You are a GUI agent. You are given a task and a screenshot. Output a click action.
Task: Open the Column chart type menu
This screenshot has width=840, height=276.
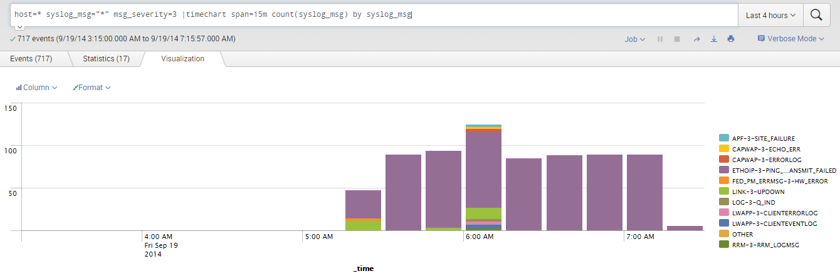36,88
